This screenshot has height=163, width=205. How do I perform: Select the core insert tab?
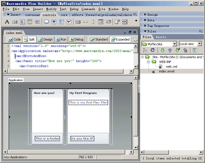pyautogui.click(x=64, y=15)
